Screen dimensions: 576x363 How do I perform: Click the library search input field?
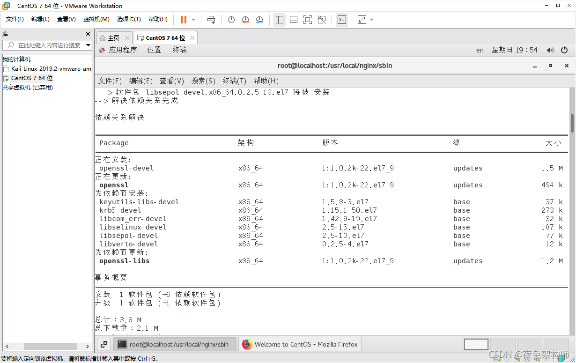pyautogui.click(x=47, y=45)
